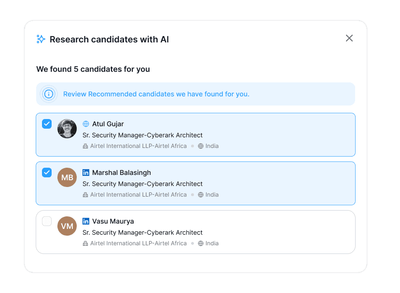Click the Vasu Maurya name text
This screenshot has width=400, height=293.
(x=113, y=221)
